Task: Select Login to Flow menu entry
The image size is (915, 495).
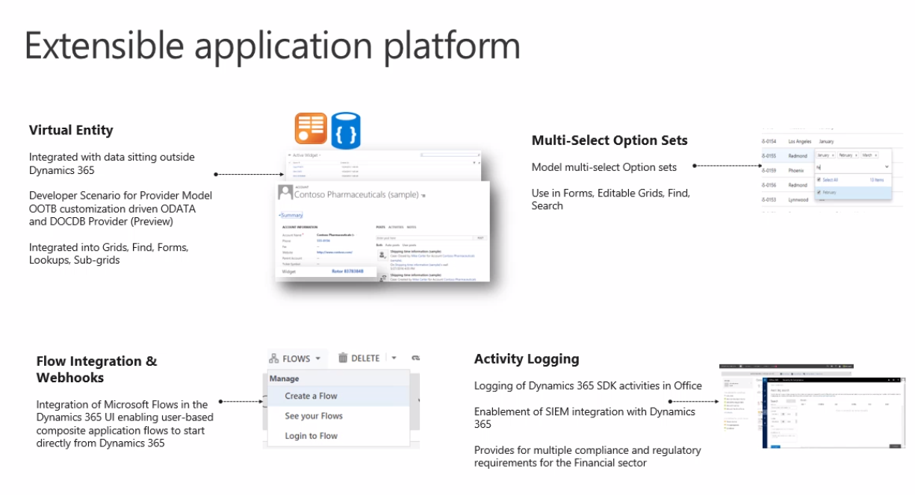Action: coord(311,436)
